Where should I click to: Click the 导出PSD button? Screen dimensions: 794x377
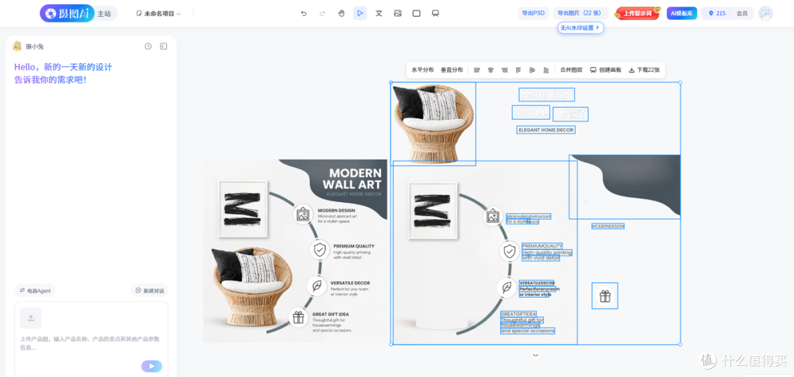(533, 13)
